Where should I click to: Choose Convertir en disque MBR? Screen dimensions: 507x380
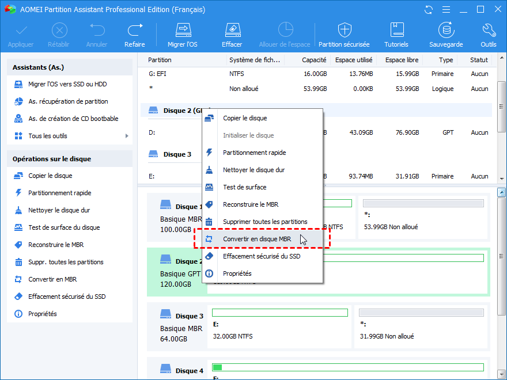tap(262, 239)
